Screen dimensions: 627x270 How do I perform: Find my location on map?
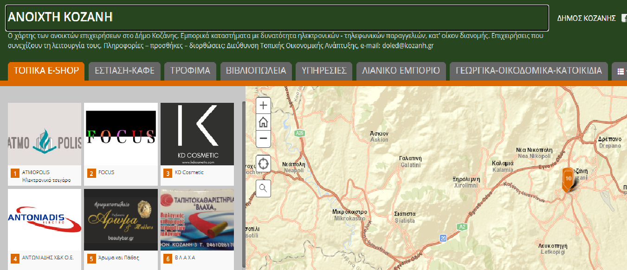click(263, 163)
